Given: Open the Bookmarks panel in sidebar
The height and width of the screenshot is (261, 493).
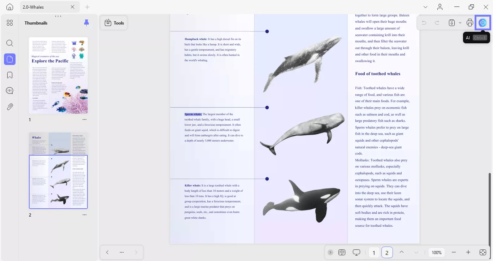Looking at the screenshot, I should 10,75.
